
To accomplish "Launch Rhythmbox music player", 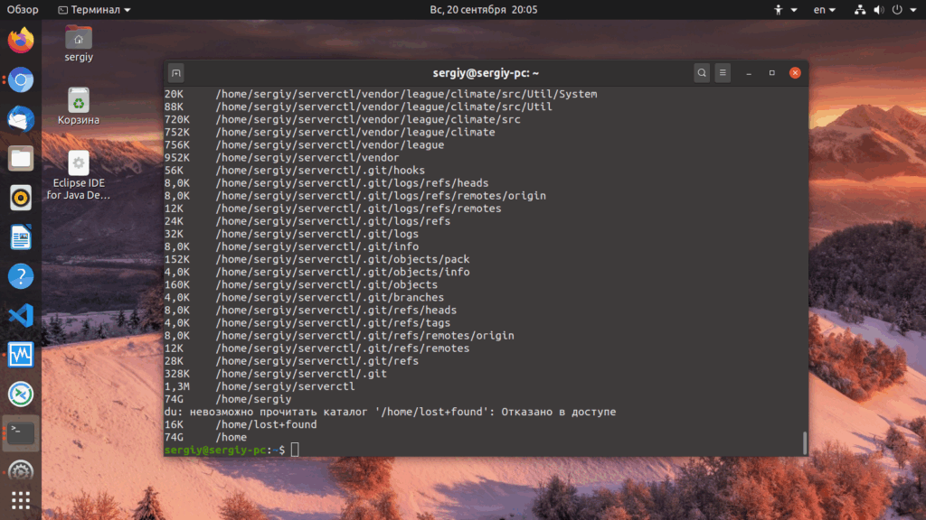I will [21, 198].
